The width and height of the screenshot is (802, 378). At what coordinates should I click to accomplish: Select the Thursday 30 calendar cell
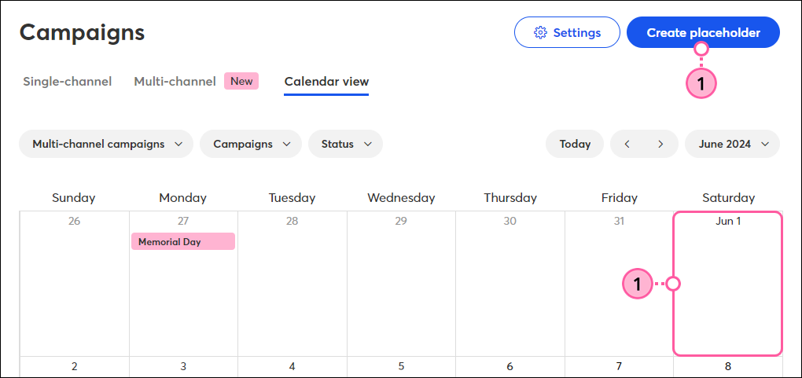[x=510, y=284]
